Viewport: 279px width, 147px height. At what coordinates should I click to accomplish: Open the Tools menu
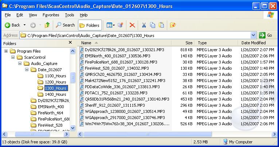point(70,15)
